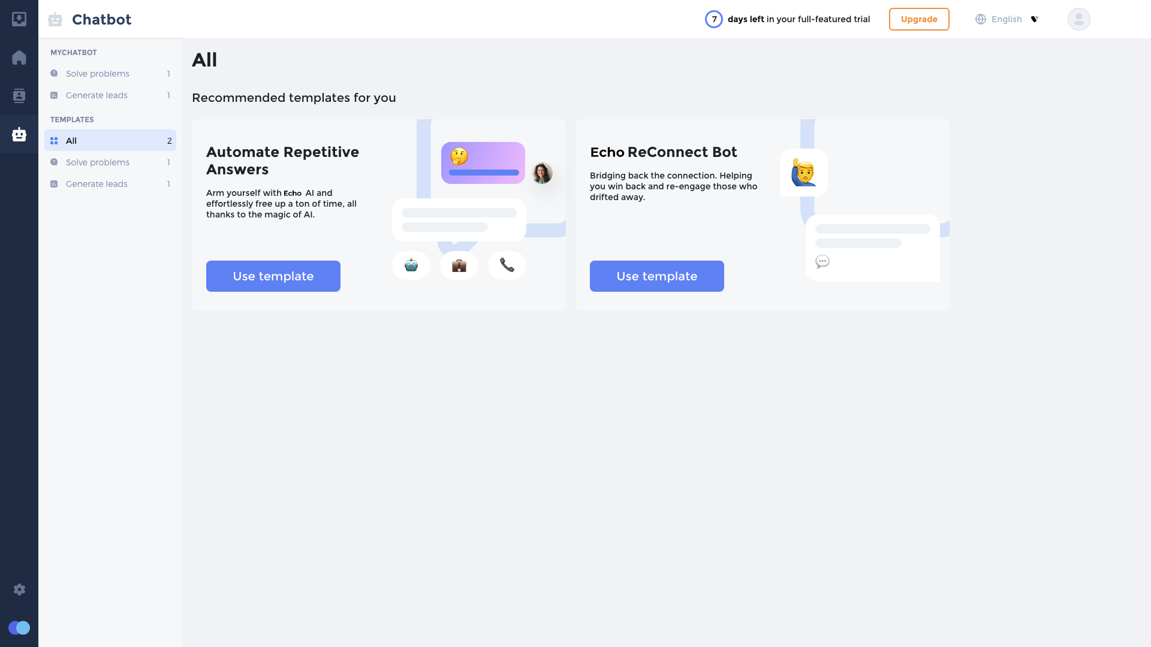1151x647 pixels.
Task: Use the Automate Repetitive Answers template
Action: pyautogui.click(x=273, y=276)
